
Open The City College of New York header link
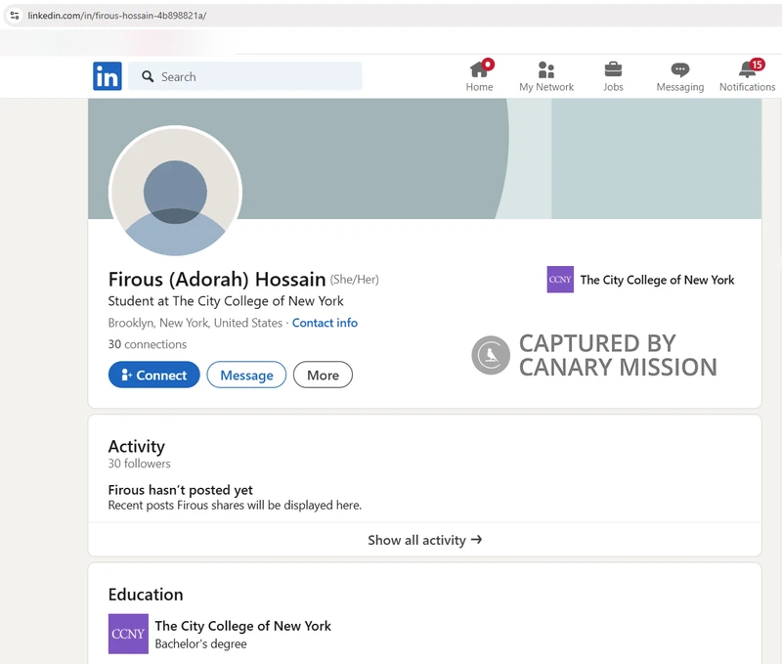click(641, 280)
